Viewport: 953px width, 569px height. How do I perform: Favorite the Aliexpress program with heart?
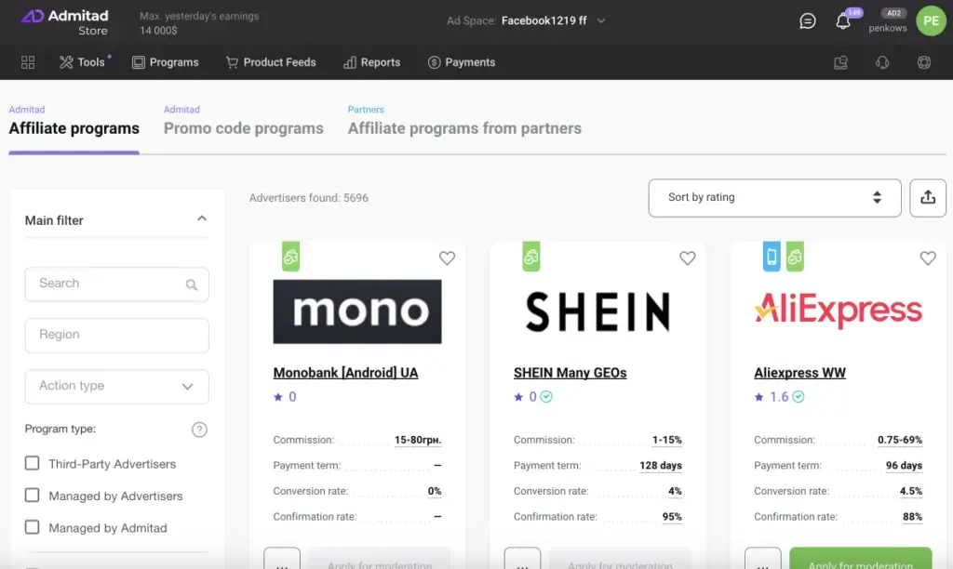[x=928, y=258]
